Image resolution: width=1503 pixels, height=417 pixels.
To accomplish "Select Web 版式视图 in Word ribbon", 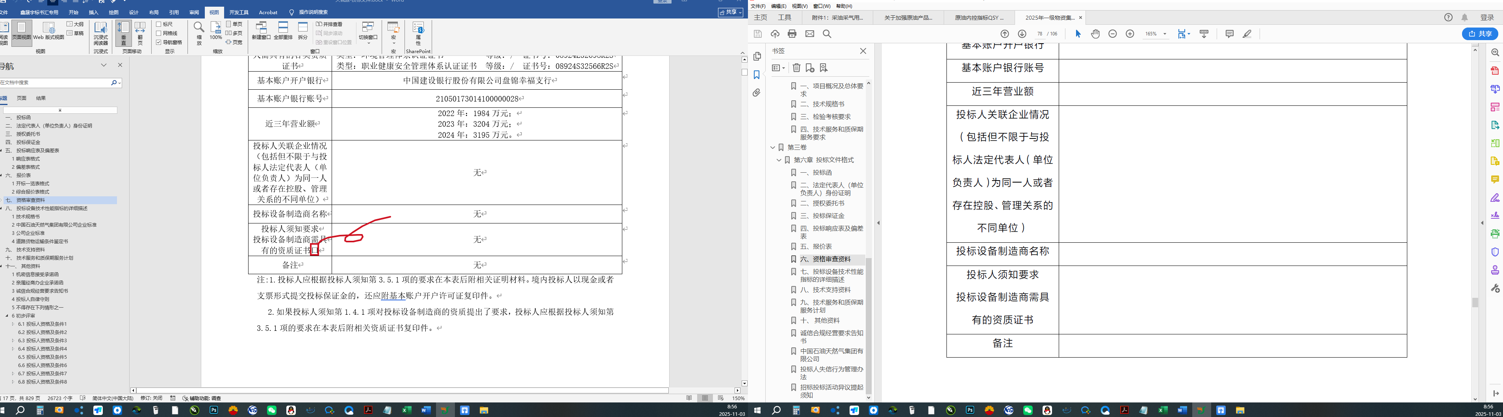I will (x=48, y=31).
